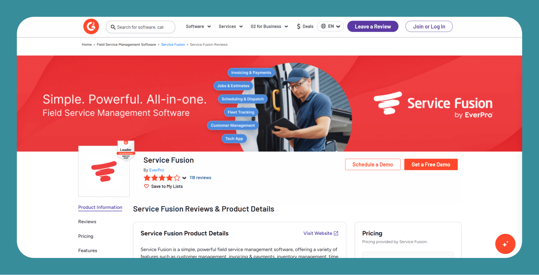The image size is (539, 275).
Task: Click the G2 logo icon
Action: click(x=91, y=27)
